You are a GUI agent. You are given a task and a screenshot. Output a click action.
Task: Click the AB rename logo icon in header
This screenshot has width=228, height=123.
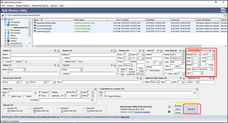223,10
